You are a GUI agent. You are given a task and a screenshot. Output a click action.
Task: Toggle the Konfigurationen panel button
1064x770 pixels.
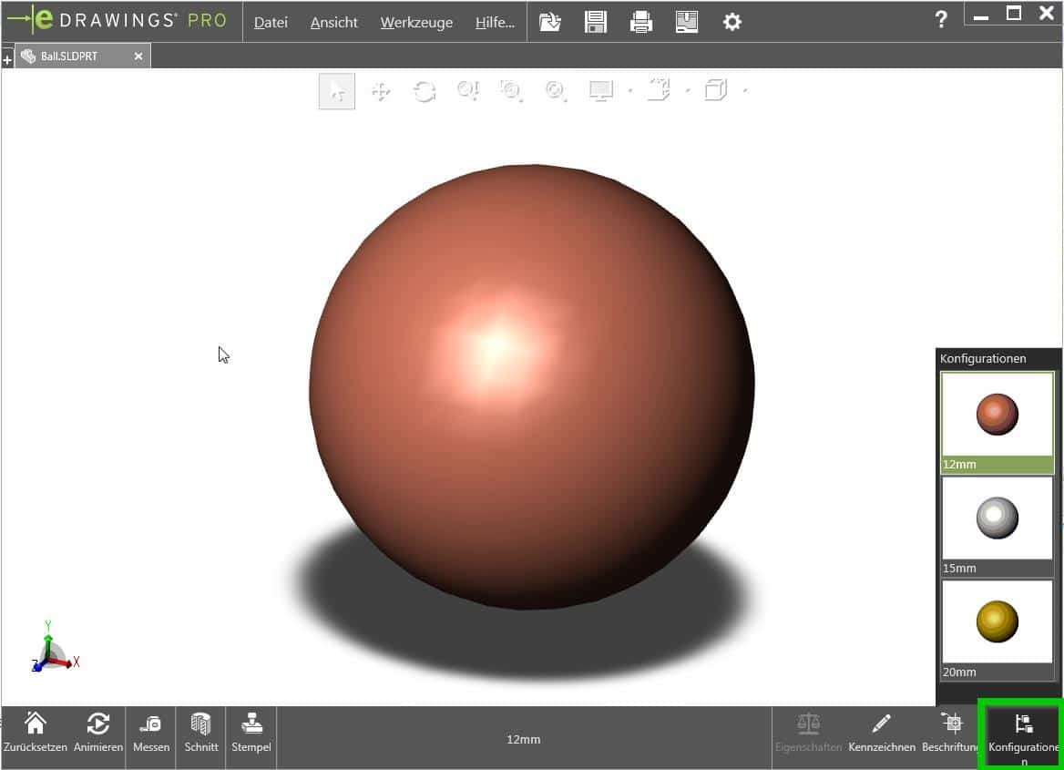coord(1023,734)
